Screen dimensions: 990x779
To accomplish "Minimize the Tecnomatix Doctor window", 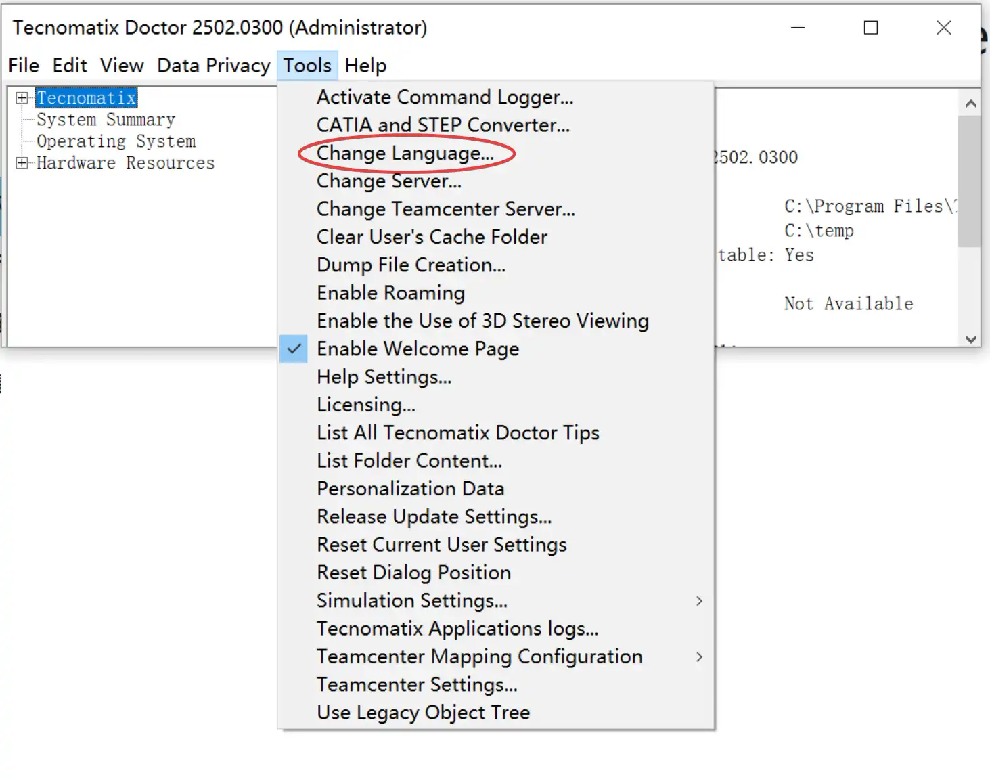I will point(798,28).
